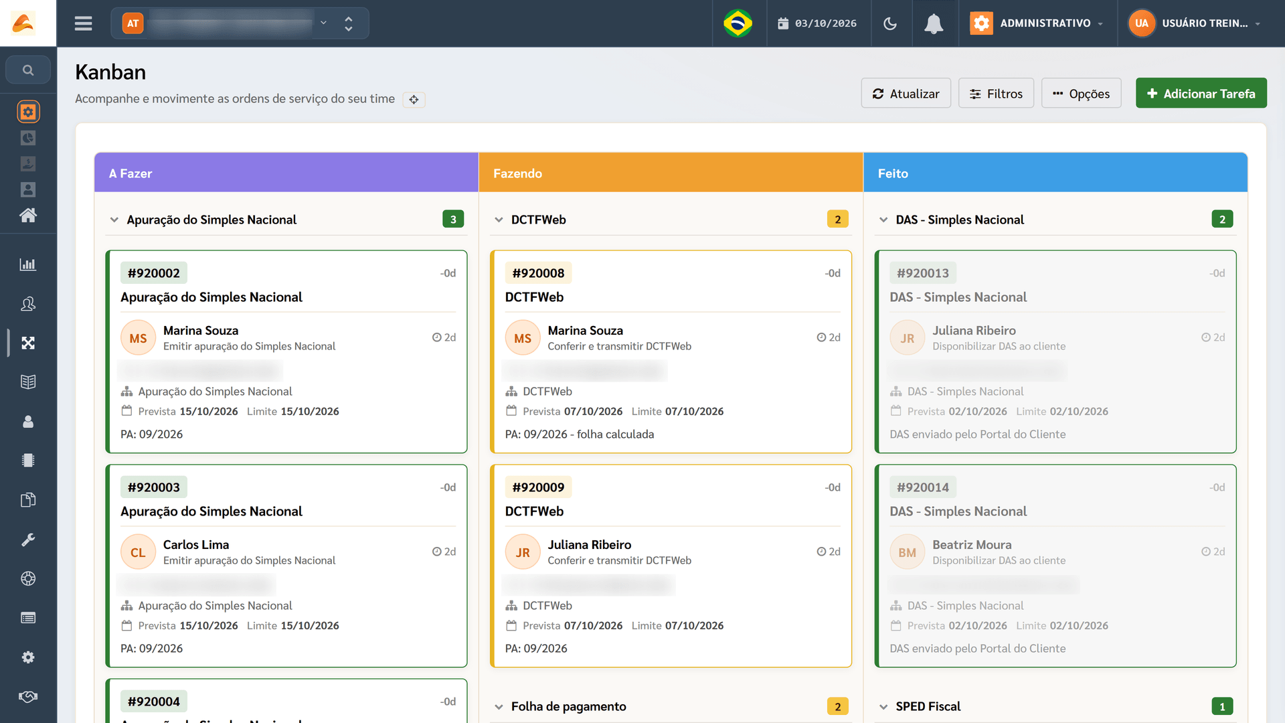Open task card #920002
Image resolution: width=1285 pixels, height=723 pixels.
pyautogui.click(x=286, y=352)
